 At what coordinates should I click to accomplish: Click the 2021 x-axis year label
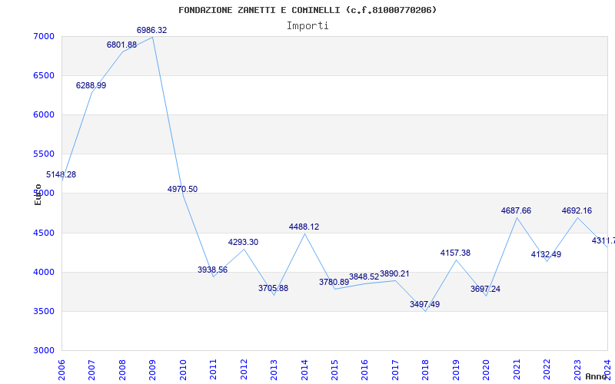pos(517,370)
